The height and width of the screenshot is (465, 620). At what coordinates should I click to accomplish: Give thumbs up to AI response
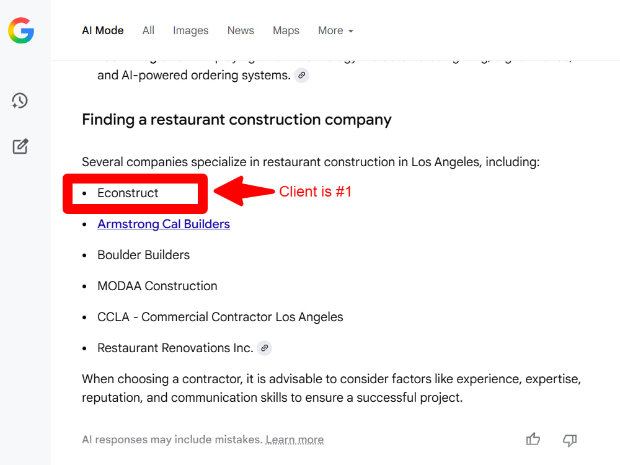click(533, 440)
